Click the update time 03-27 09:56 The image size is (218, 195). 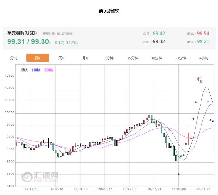click(x=65, y=34)
